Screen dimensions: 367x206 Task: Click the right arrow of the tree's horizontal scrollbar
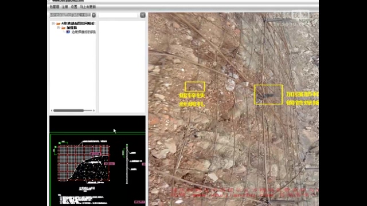94,110
